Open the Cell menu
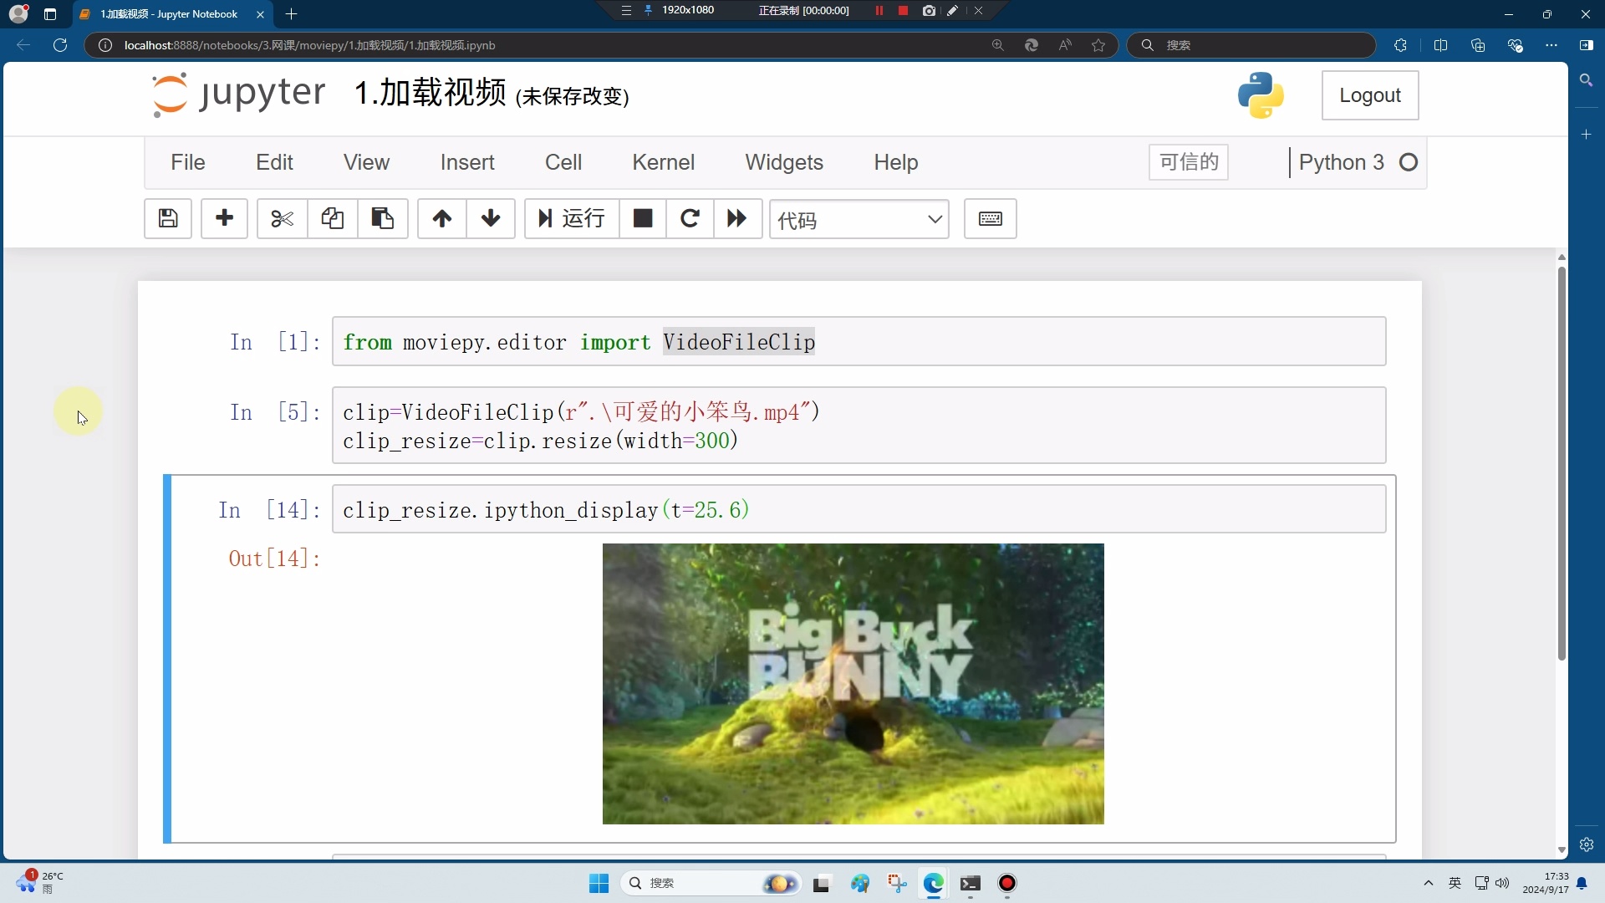 [x=563, y=162]
